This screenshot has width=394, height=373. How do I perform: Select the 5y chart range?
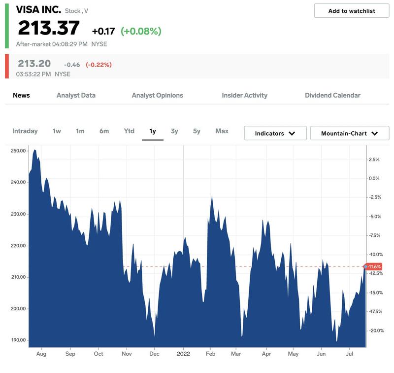197,131
